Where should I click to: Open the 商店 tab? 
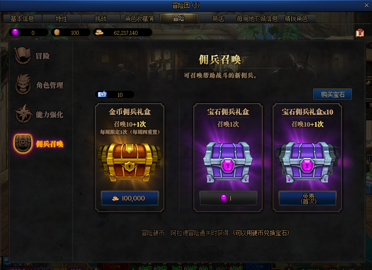click(x=218, y=19)
